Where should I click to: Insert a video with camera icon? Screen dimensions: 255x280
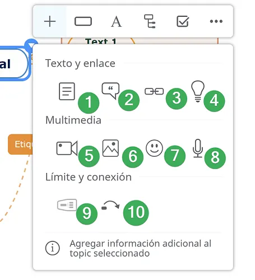(x=67, y=148)
